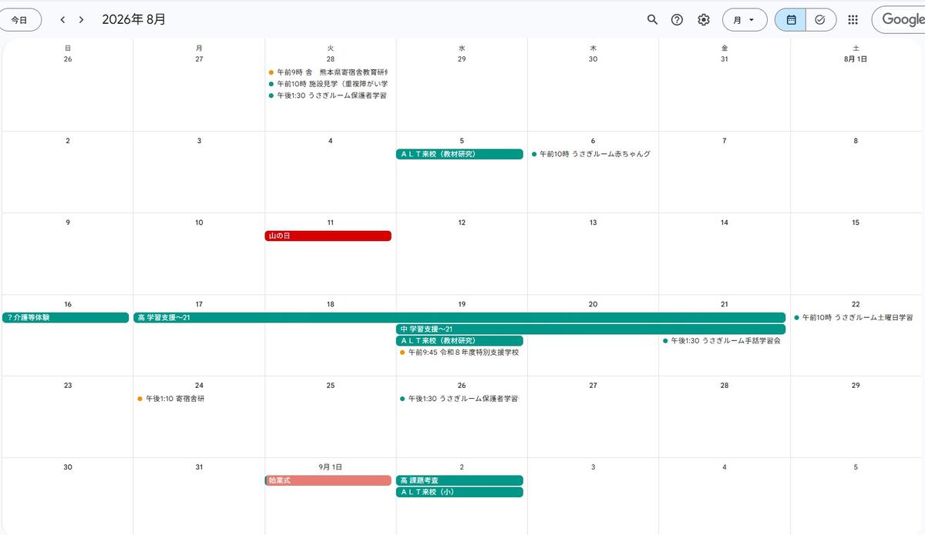
Task: Go to next month arrow
Action: 81,20
